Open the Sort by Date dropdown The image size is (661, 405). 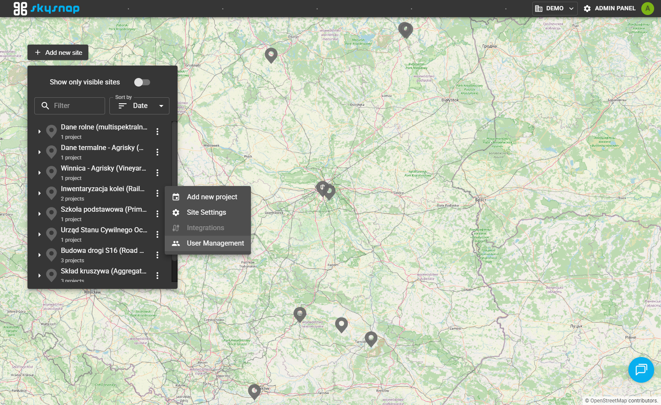pos(139,106)
